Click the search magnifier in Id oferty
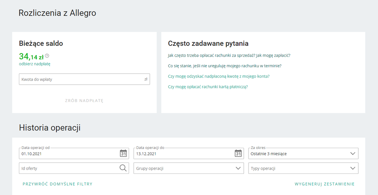 click(123, 168)
